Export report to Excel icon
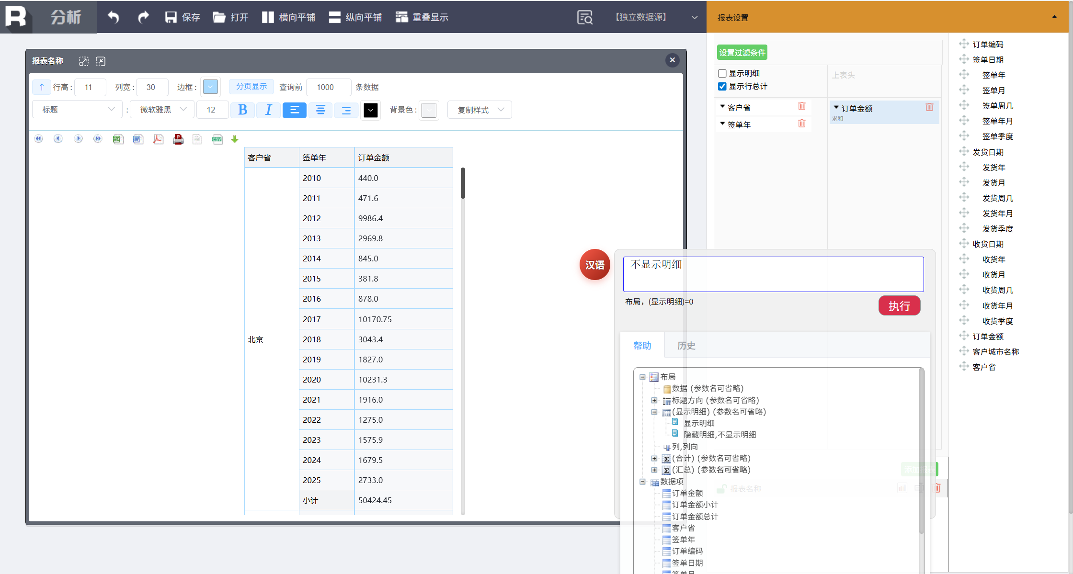The width and height of the screenshot is (1073, 574). point(118,139)
